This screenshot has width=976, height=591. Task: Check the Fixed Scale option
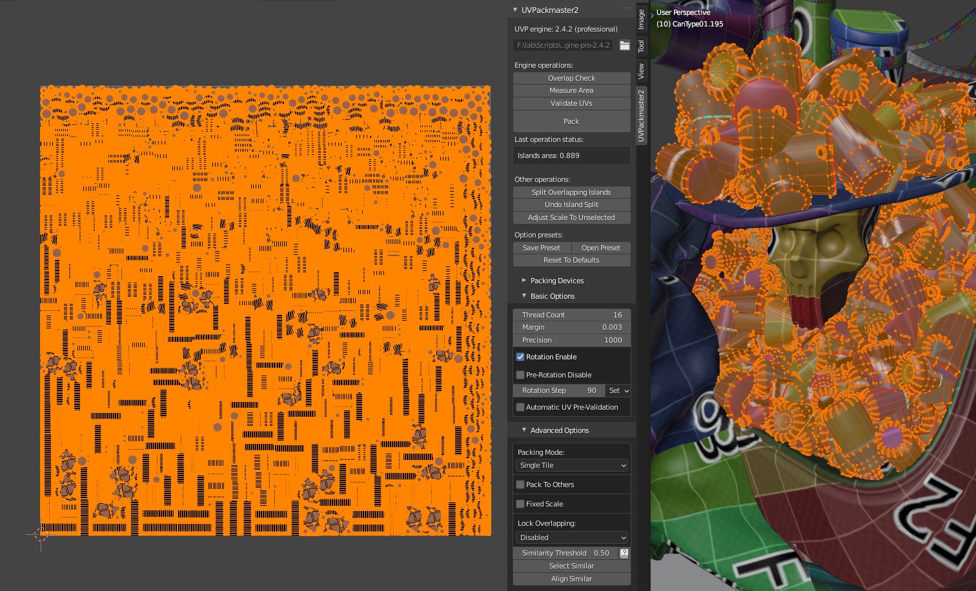coord(520,504)
